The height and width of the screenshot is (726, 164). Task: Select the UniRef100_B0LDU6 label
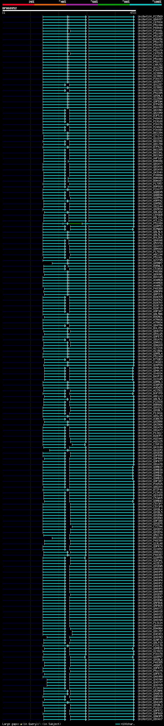pyautogui.click(x=150, y=238)
